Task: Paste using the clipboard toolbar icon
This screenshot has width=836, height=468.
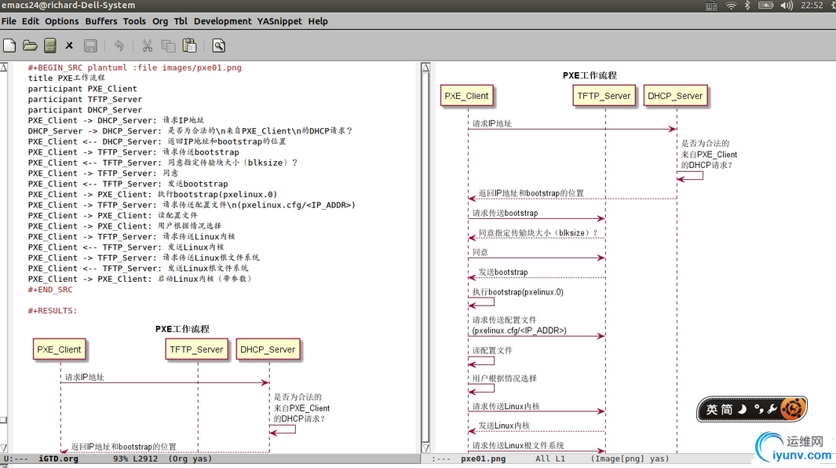Action: click(x=189, y=46)
